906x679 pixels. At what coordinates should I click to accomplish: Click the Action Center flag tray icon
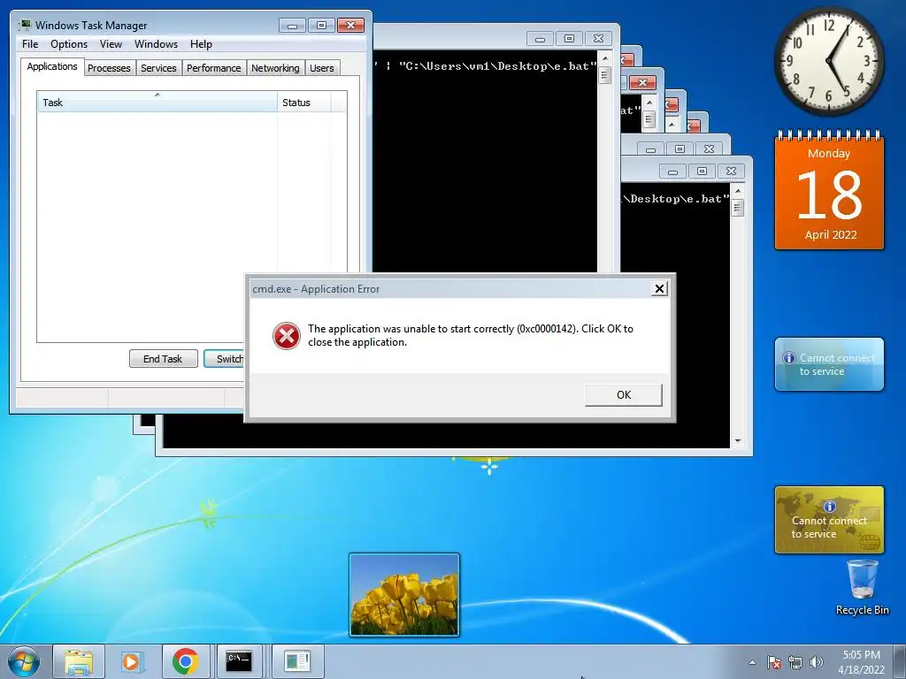pos(774,662)
